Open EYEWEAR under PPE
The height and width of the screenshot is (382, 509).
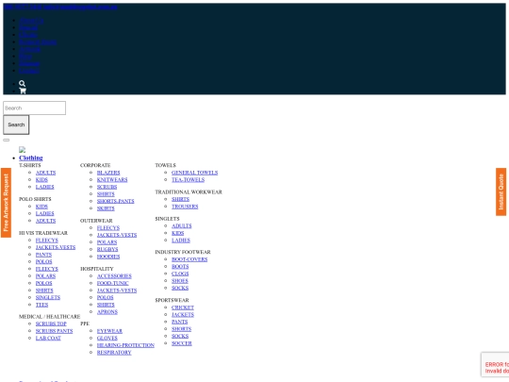coord(109,331)
